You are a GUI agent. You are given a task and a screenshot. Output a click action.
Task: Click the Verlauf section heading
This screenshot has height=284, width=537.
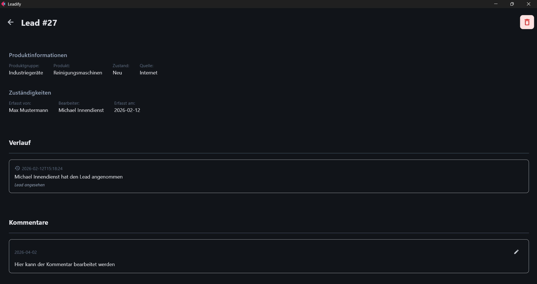pos(20,143)
